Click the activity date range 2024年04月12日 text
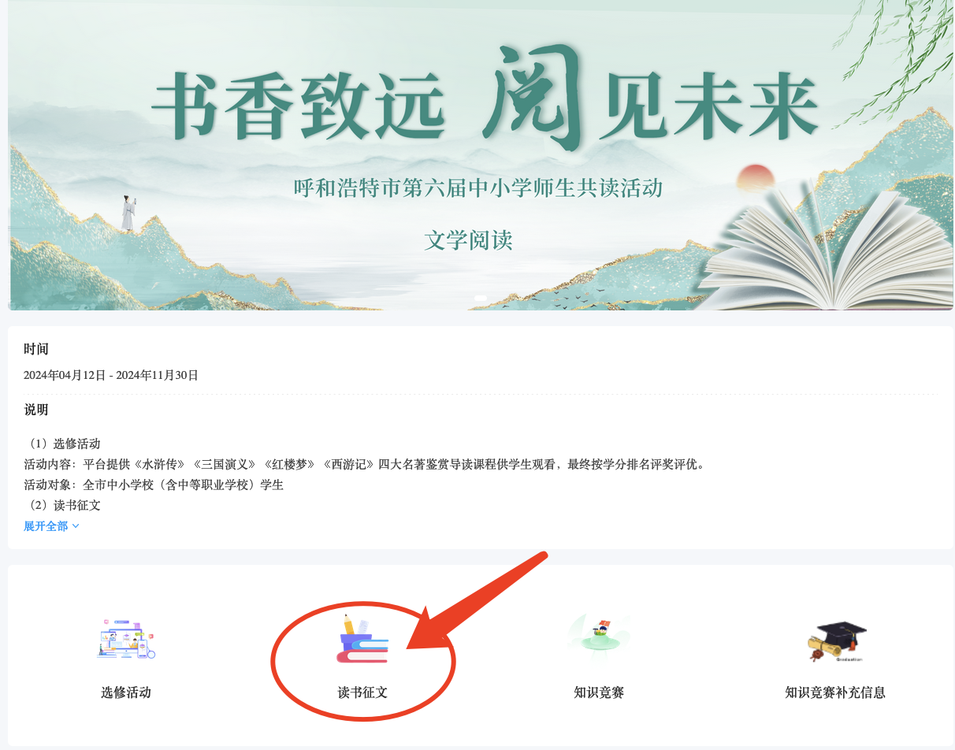Screen dimensions: 955x750 tap(111, 375)
